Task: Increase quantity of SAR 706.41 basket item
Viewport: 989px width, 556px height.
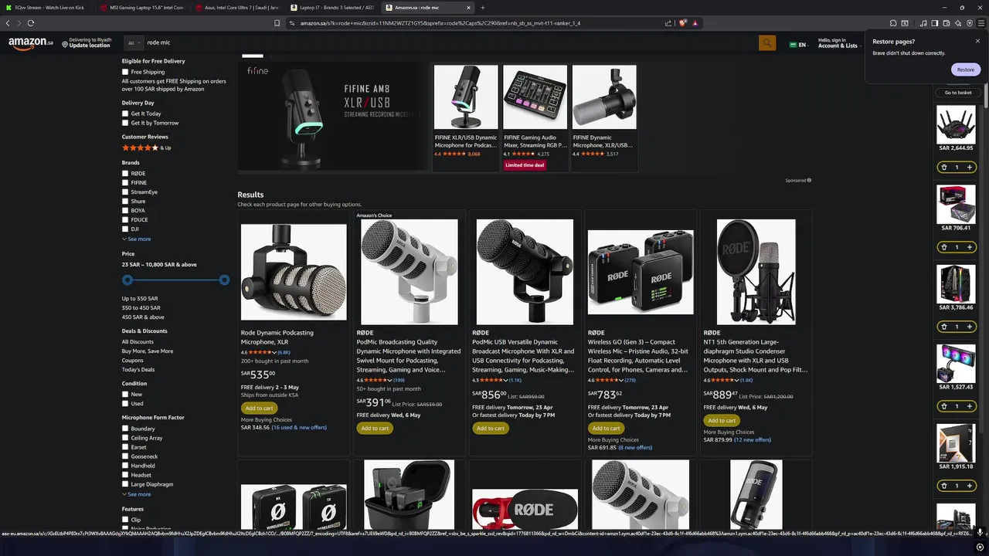Action: click(x=970, y=247)
